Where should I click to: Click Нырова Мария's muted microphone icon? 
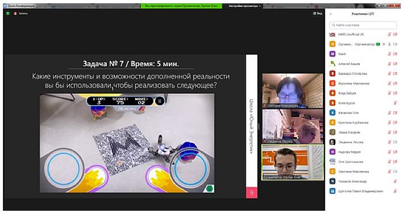(390, 152)
